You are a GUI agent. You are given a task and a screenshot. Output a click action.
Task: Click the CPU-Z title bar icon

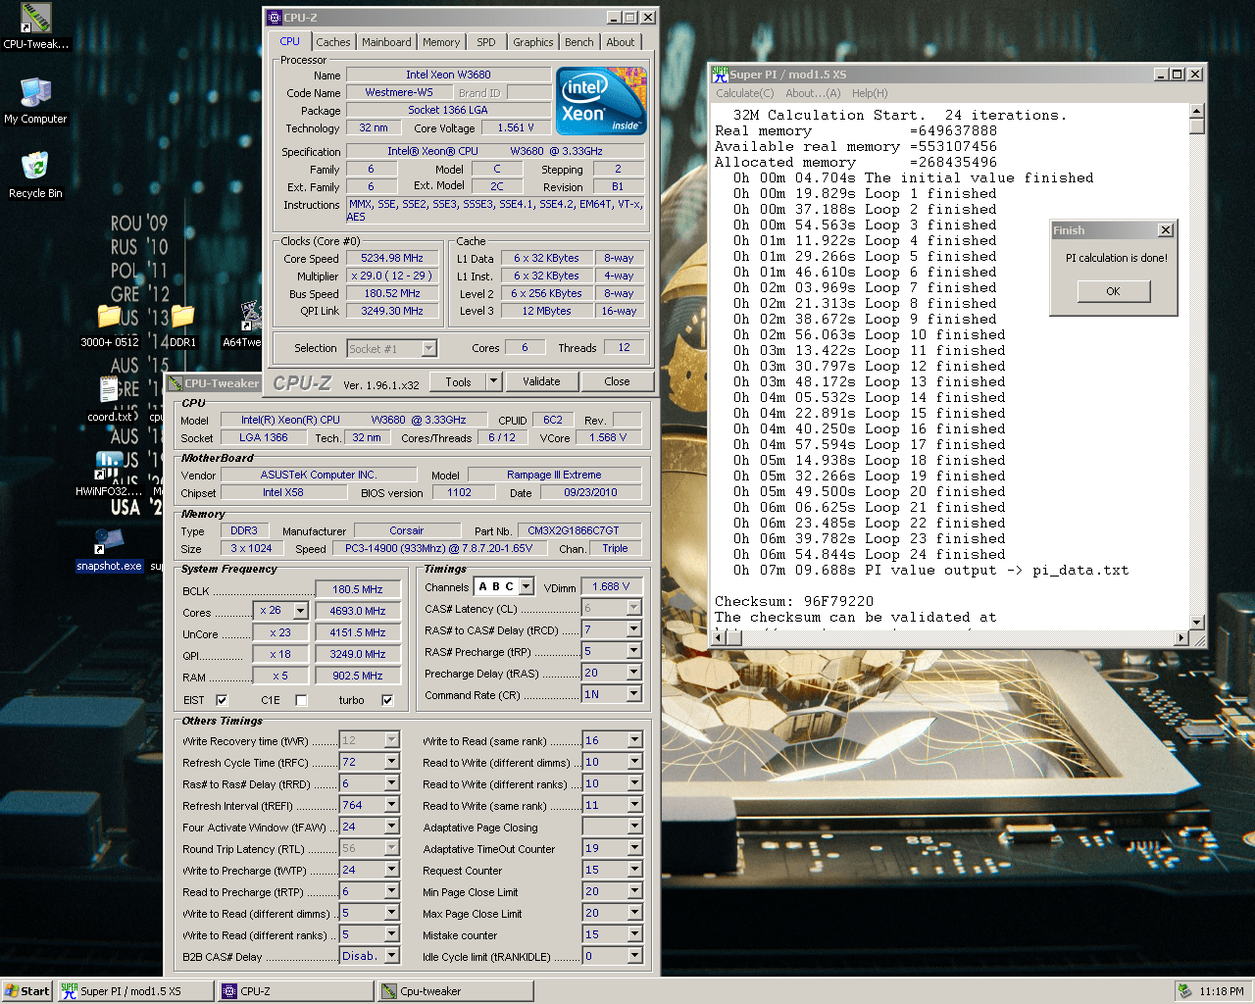[275, 18]
